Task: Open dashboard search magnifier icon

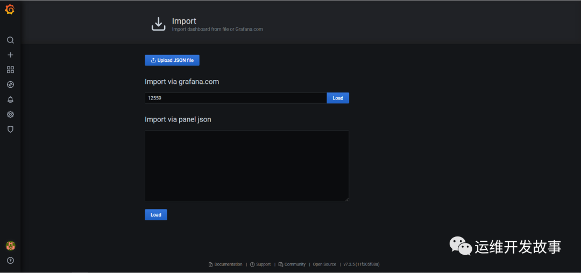Action: [10, 40]
